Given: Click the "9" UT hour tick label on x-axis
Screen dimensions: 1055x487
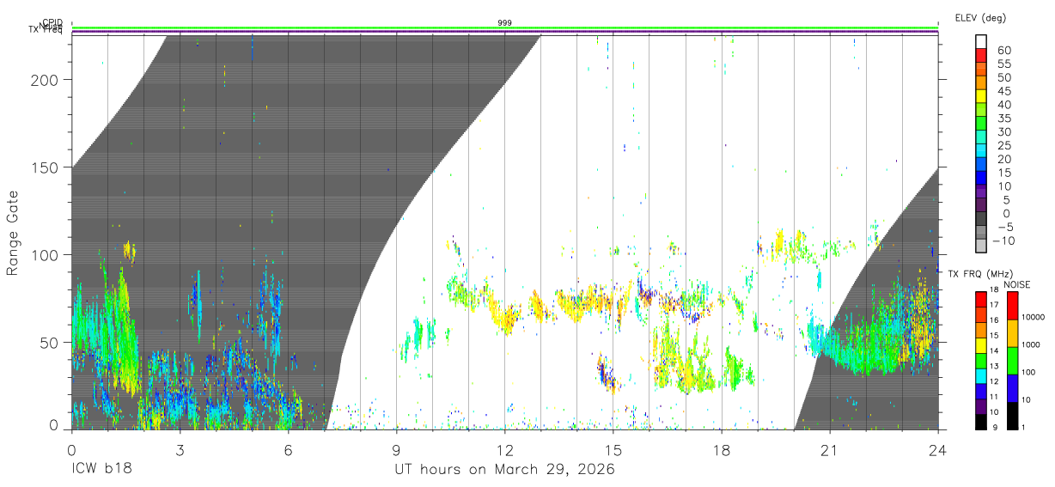Looking at the screenshot, I should 396,450.
